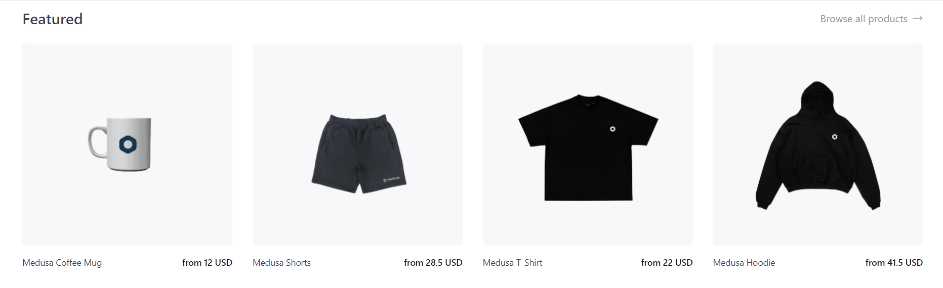Screen dimensions: 943x288
Task: Click the from 22 USD price
Action: (667, 263)
